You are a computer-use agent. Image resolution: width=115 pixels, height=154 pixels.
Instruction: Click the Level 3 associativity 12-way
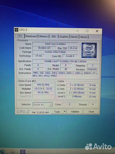93,97
